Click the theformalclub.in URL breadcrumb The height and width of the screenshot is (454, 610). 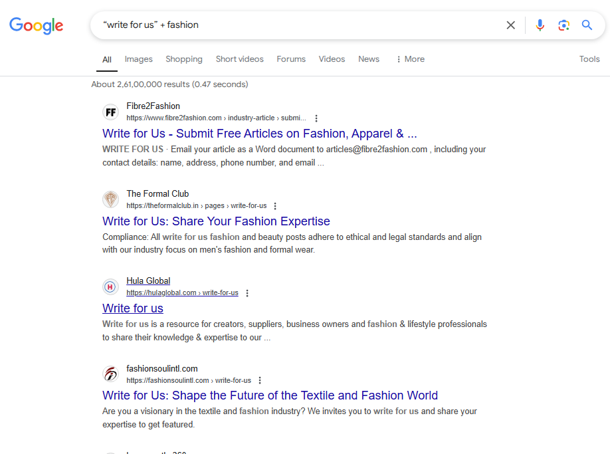coord(197,205)
